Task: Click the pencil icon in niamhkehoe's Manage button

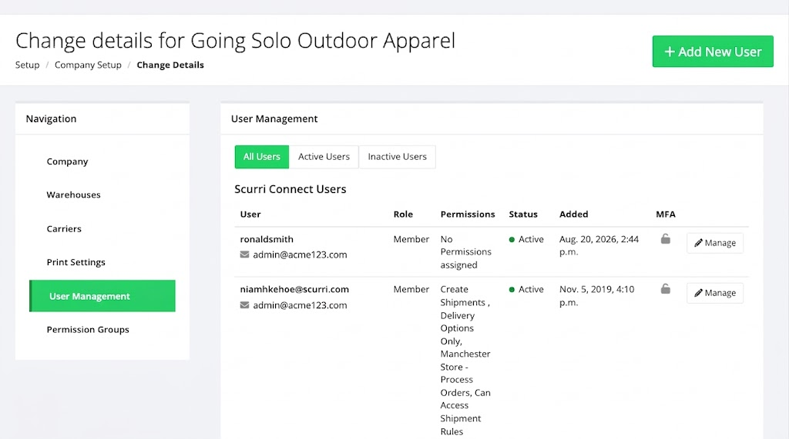Action: pyautogui.click(x=698, y=293)
